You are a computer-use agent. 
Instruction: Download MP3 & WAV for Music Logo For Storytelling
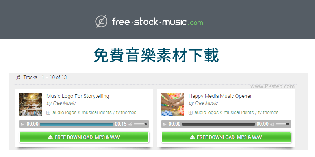pos(84,137)
